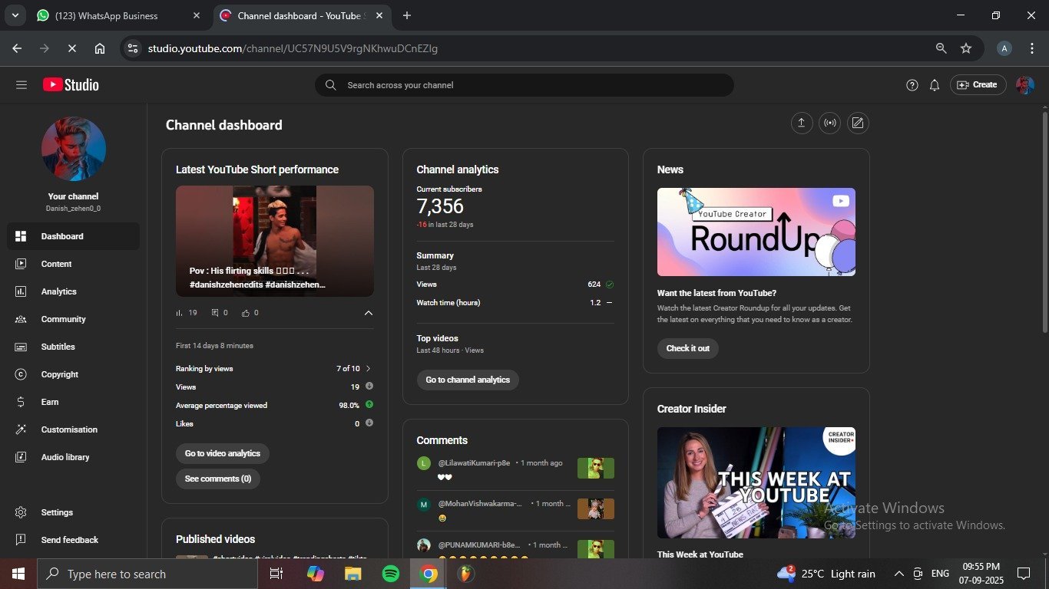The image size is (1049, 589).
Task: Open Spotify from the taskbar
Action: click(x=391, y=574)
